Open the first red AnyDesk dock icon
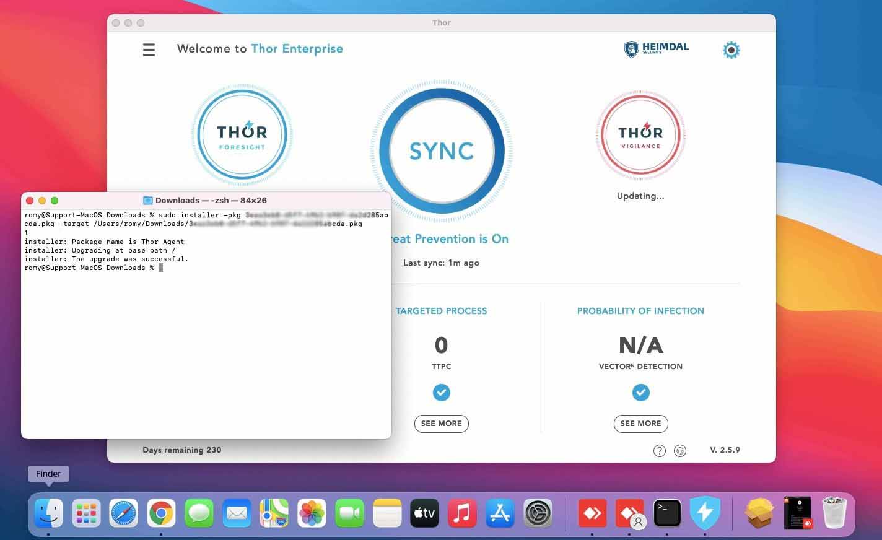The height and width of the screenshot is (540, 882). (x=592, y=513)
